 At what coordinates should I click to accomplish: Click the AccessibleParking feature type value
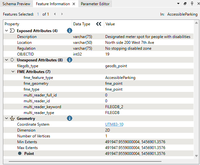coord(120,77)
